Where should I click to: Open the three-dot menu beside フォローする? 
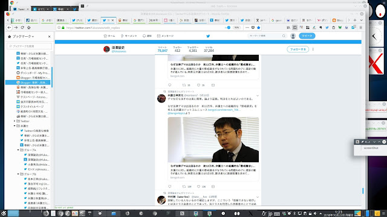point(313,49)
